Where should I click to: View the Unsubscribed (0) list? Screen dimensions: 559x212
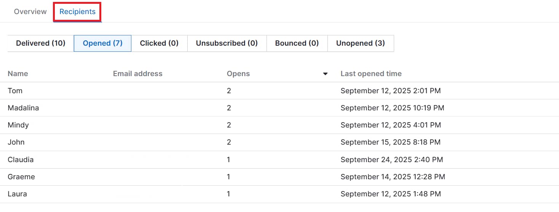tap(227, 43)
